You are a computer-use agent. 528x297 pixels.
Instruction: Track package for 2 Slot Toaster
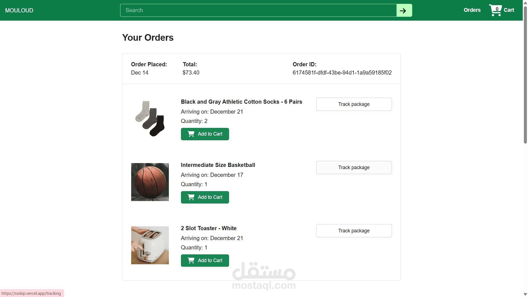(354, 231)
